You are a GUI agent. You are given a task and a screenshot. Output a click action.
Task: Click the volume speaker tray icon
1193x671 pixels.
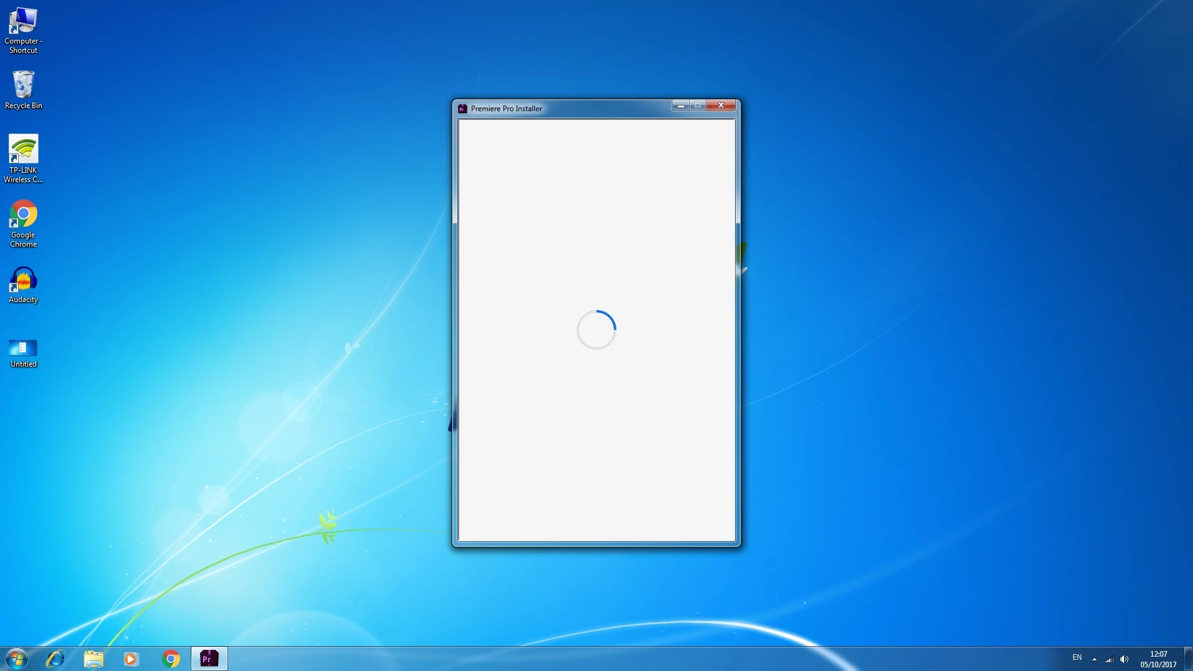point(1124,659)
